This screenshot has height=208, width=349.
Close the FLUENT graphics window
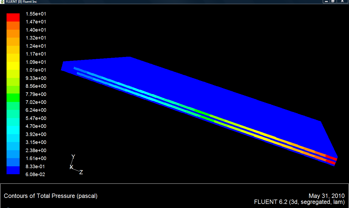click(x=342, y=1)
